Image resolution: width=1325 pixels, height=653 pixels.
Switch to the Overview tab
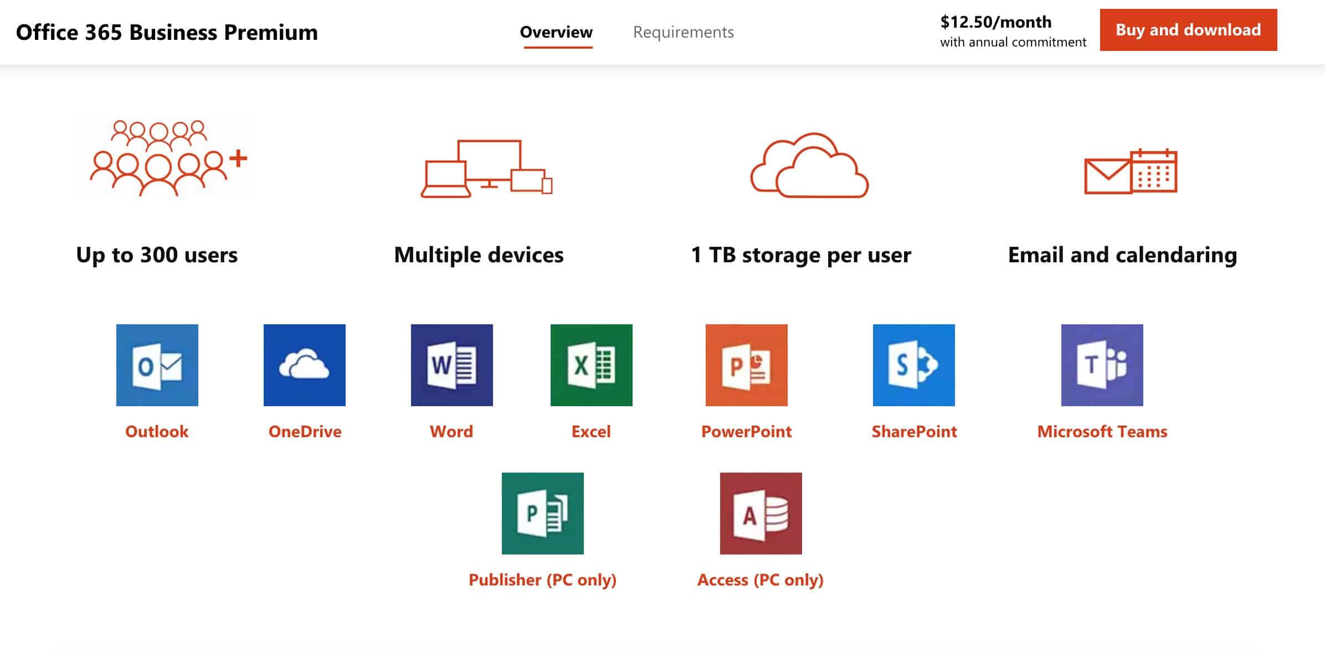click(556, 32)
